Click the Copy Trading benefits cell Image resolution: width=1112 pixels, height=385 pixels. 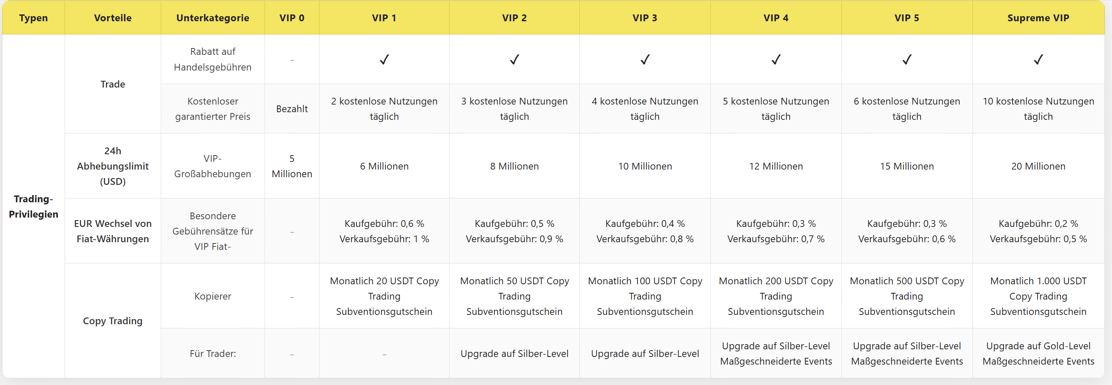[113, 321]
